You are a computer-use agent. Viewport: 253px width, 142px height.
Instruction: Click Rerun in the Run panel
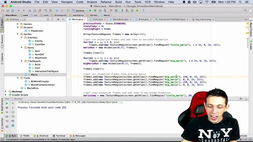[x=7, y=103]
